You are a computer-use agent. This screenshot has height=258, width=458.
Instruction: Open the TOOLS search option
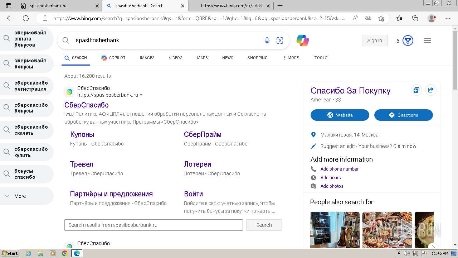(321, 58)
